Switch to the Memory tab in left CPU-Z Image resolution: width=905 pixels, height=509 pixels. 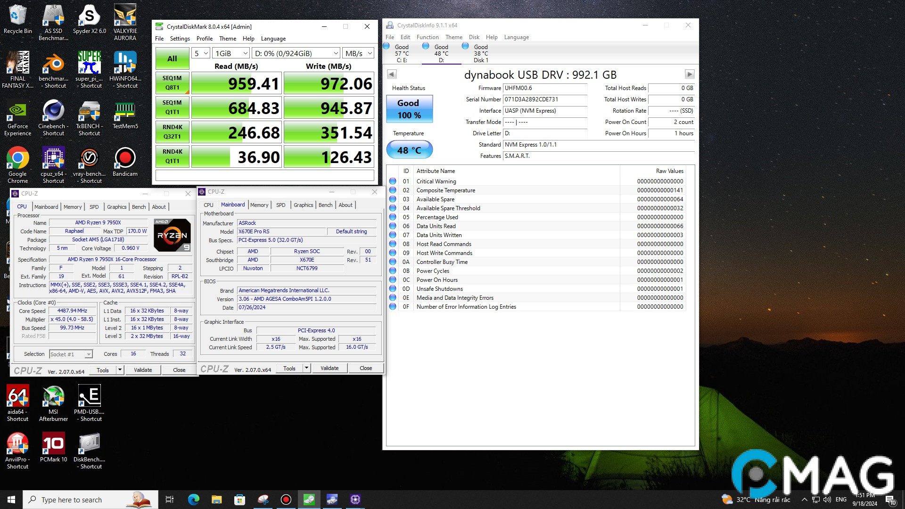click(72, 207)
